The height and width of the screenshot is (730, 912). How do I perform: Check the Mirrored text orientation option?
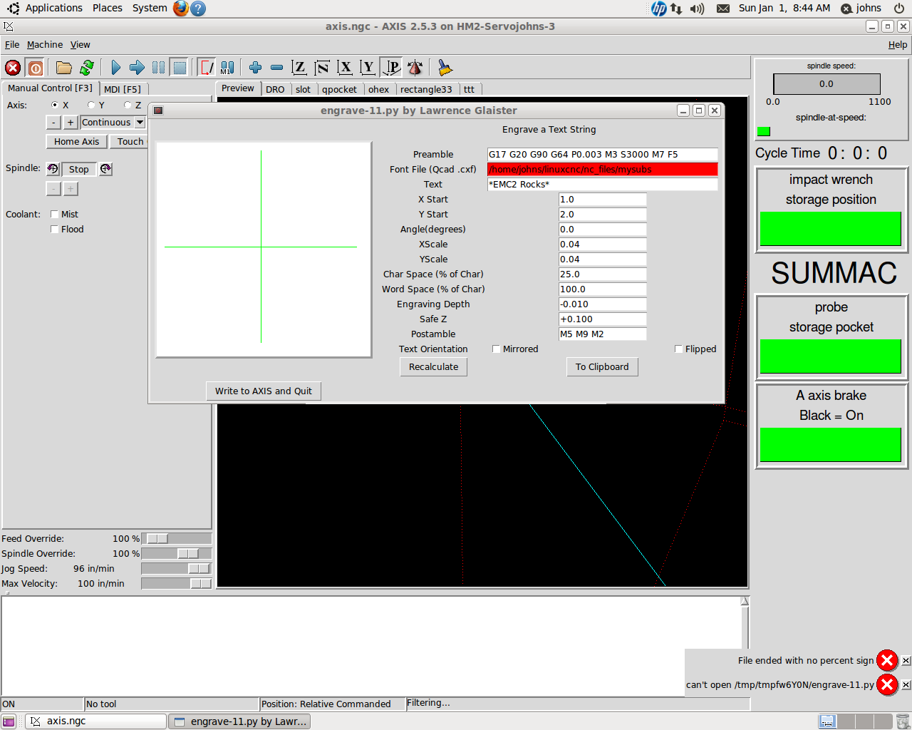pyautogui.click(x=497, y=349)
